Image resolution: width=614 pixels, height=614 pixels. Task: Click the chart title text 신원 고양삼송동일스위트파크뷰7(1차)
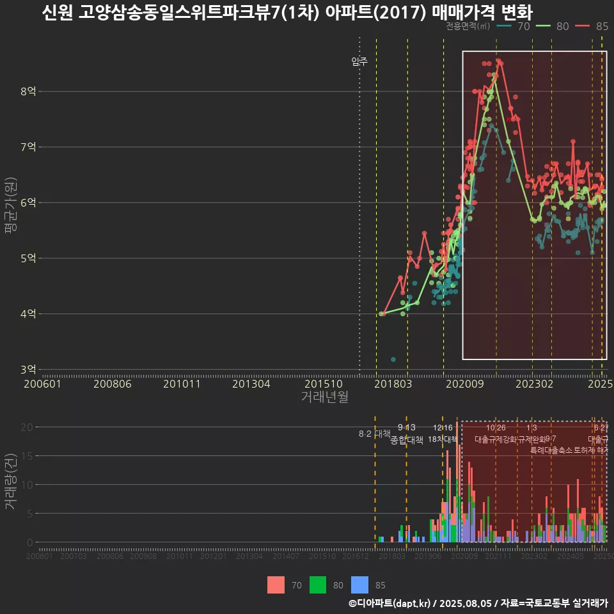click(180, 13)
